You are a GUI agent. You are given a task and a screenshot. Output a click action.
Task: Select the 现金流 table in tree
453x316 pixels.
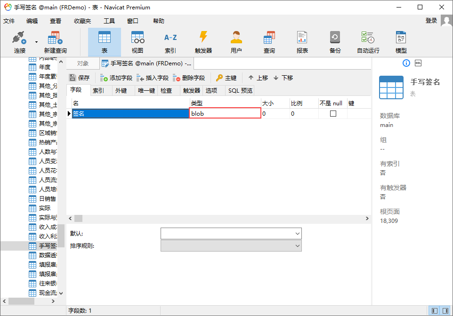pyautogui.click(x=42, y=293)
